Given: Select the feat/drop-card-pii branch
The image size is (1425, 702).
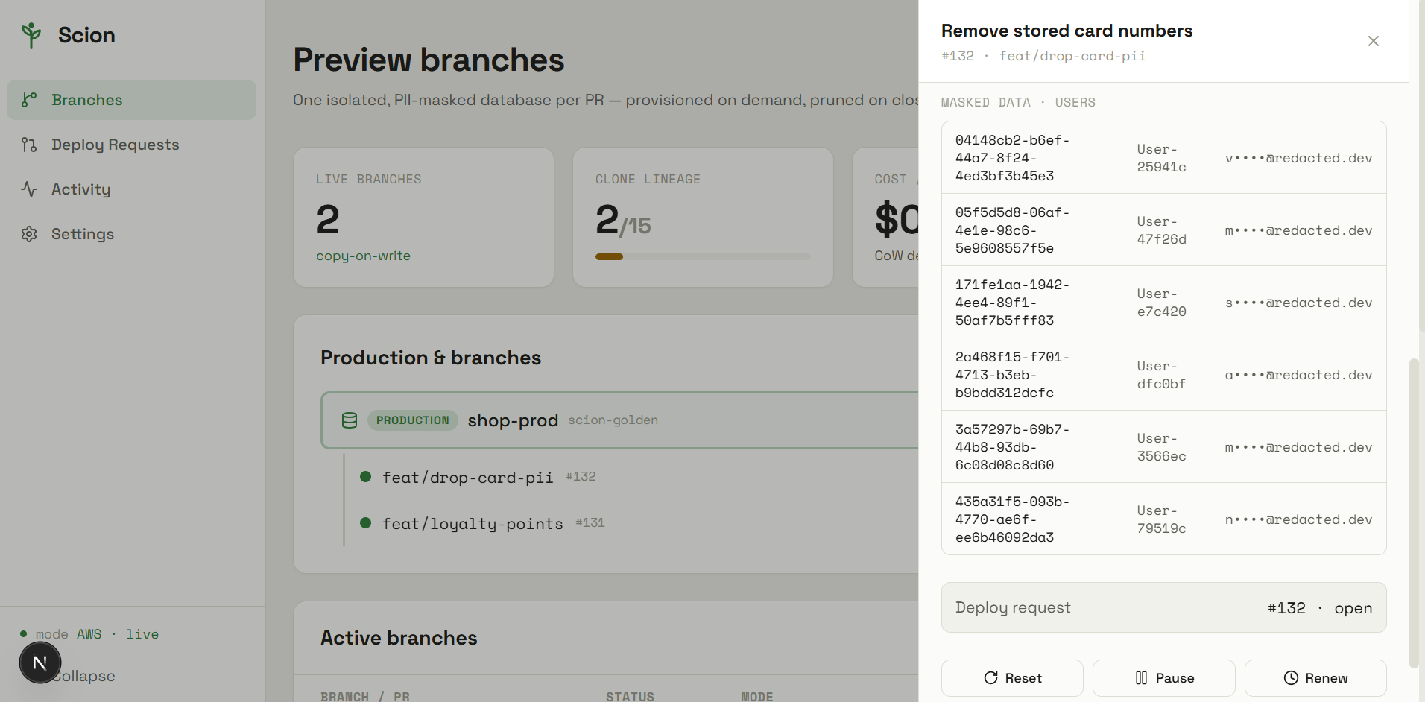Looking at the screenshot, I should click(x=467, y=477).
